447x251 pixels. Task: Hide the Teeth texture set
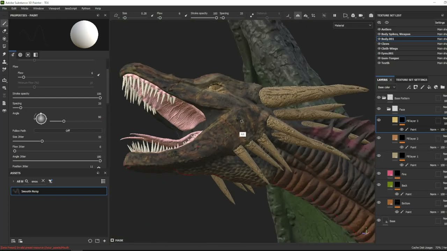pos(379,63)
